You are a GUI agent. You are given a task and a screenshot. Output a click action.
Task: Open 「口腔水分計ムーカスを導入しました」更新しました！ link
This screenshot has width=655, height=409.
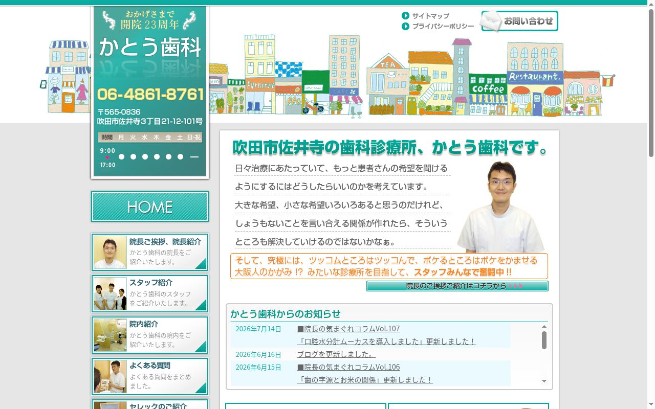pos(386,341)
